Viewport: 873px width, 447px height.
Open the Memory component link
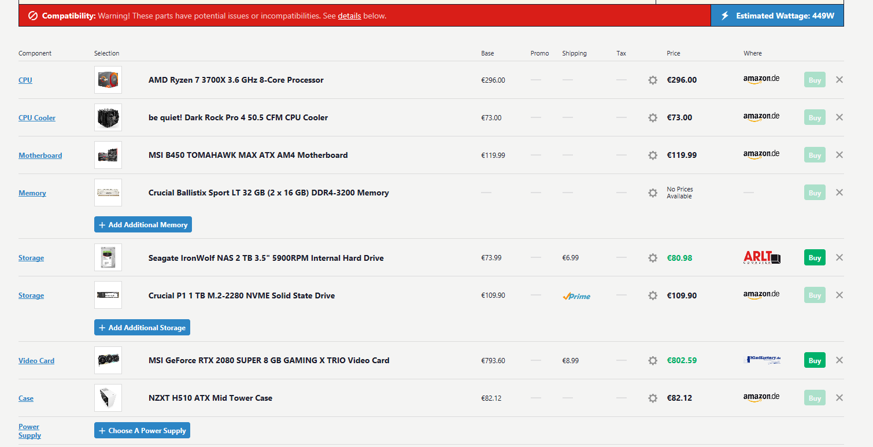(32, 193)
